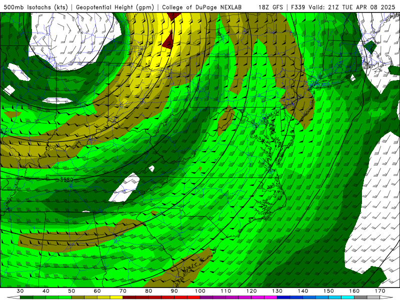Click the gray legend swatch starting at 160

click(360, 297)
